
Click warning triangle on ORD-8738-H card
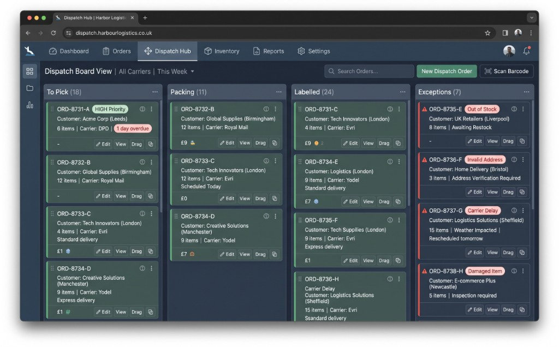pyautogui.click(x=424, y=271)
